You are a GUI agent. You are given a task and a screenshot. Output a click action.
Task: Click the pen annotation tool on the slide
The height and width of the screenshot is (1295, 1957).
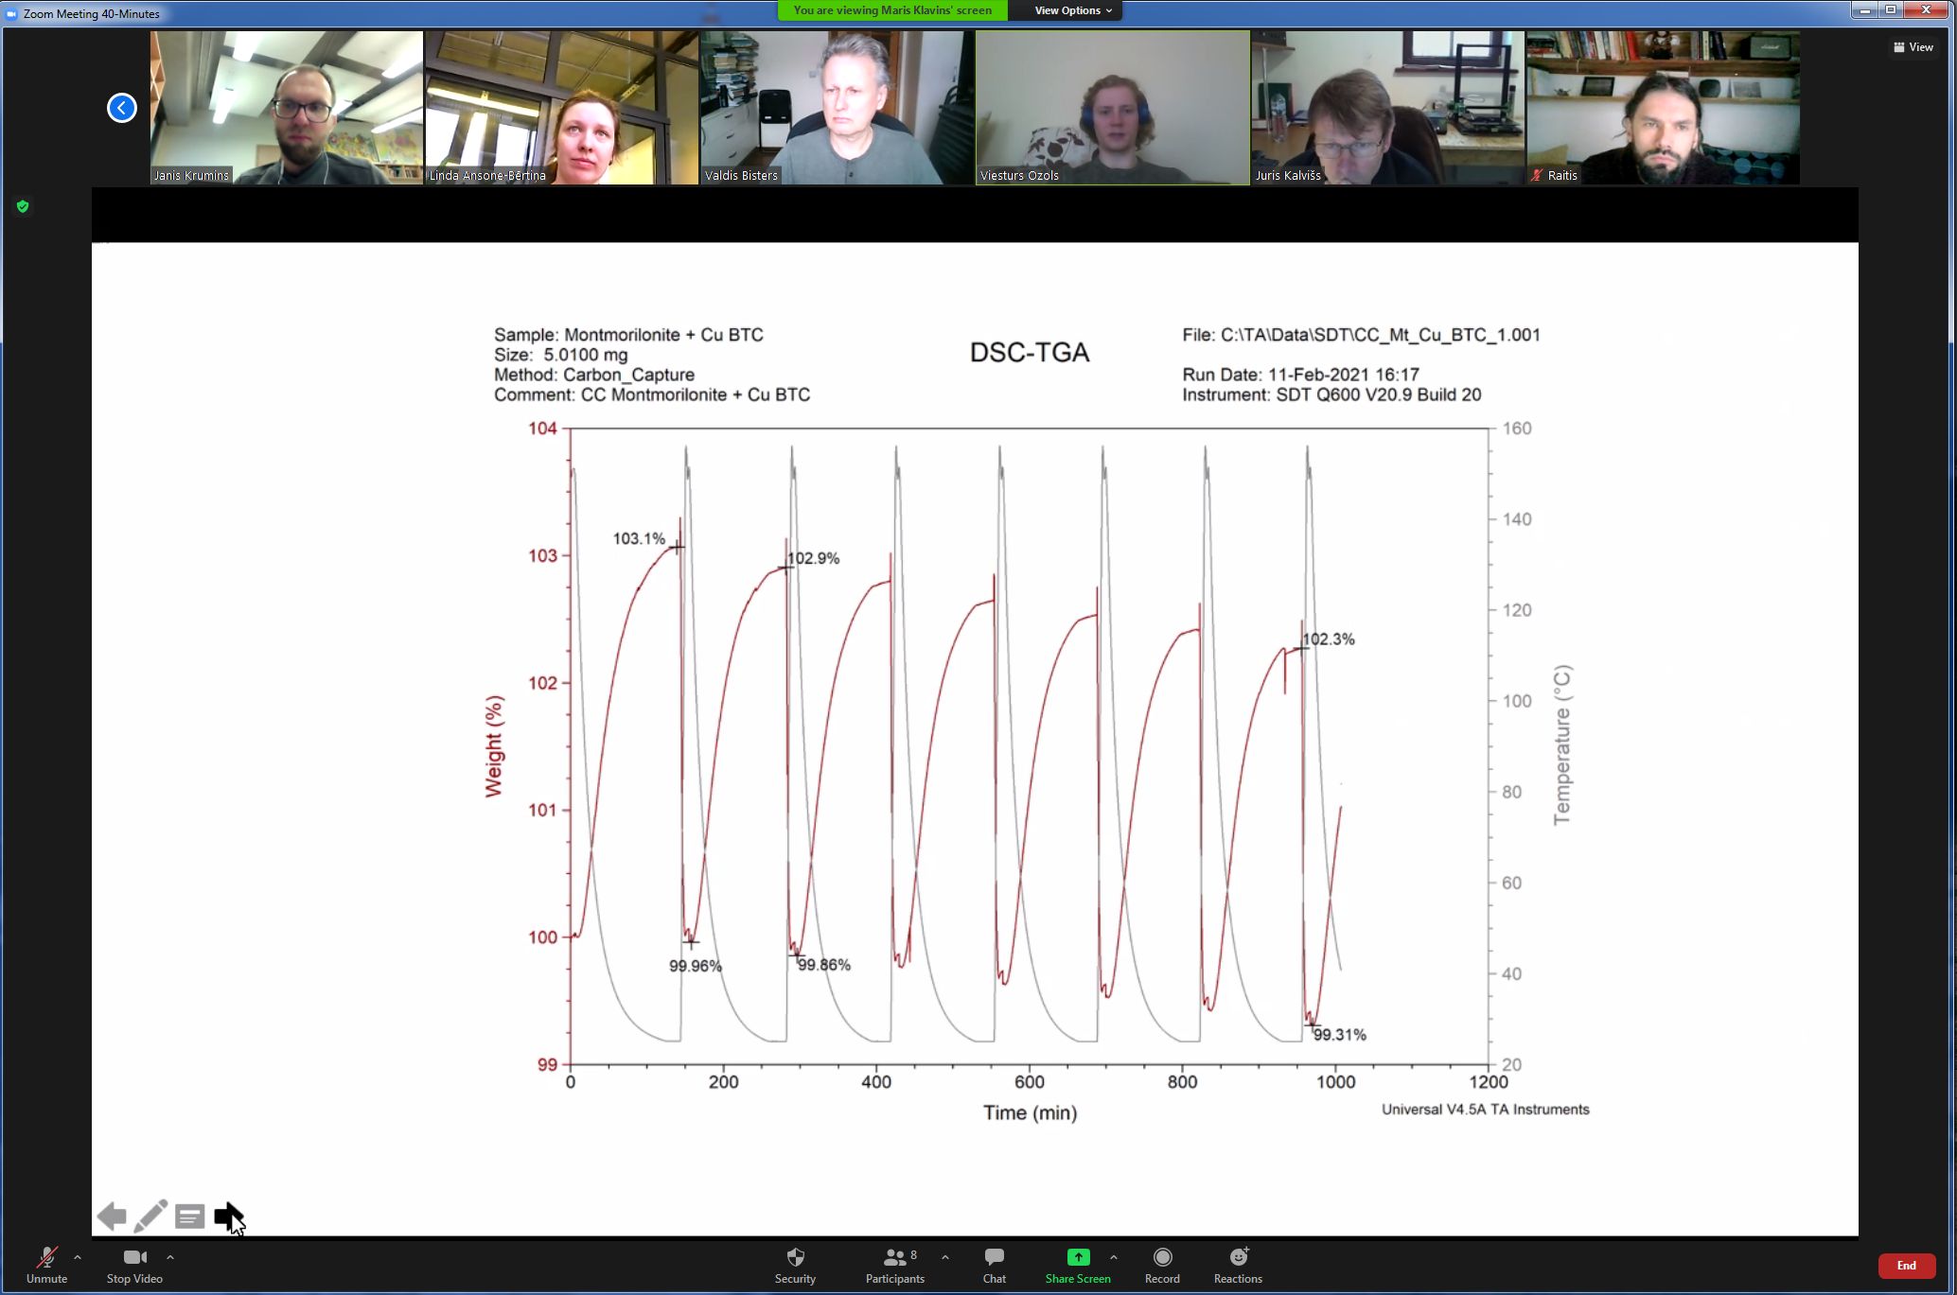(150, 1216)
